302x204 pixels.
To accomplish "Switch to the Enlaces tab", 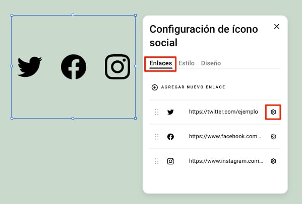I will tap(161, 63).
